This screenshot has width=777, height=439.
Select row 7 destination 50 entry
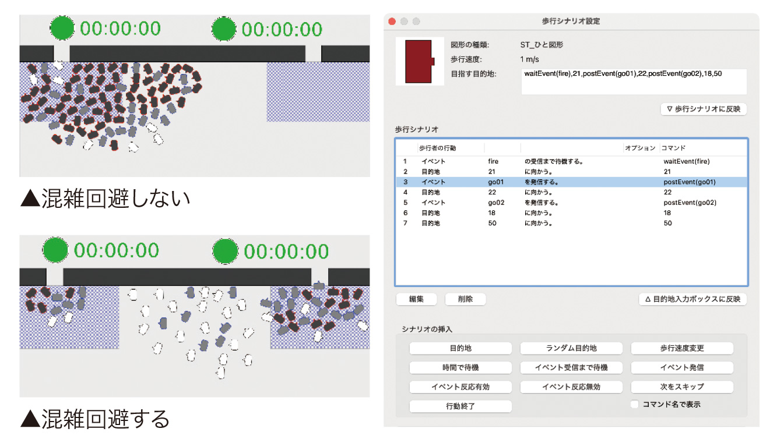click(571, 223)
